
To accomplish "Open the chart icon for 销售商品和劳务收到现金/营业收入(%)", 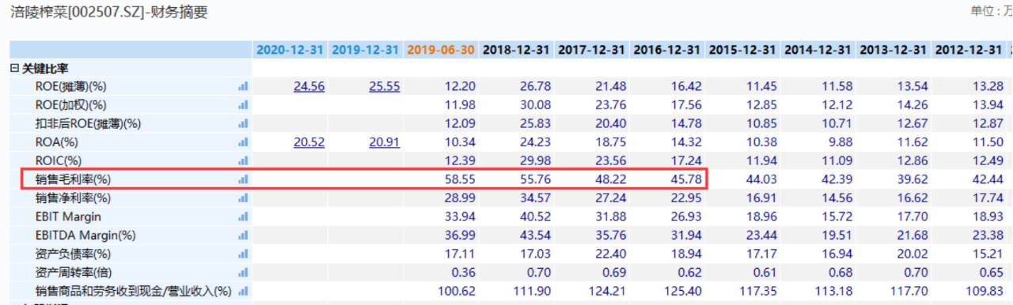I will pos(243,291).
